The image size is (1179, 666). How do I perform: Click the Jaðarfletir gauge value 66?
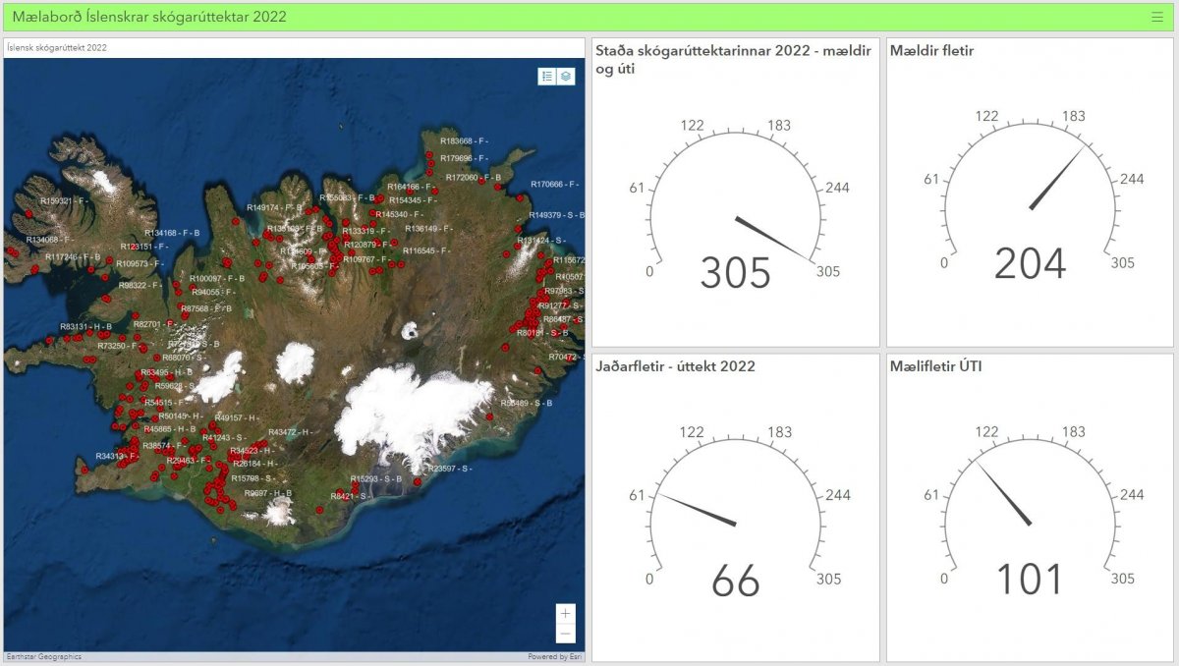735,581
